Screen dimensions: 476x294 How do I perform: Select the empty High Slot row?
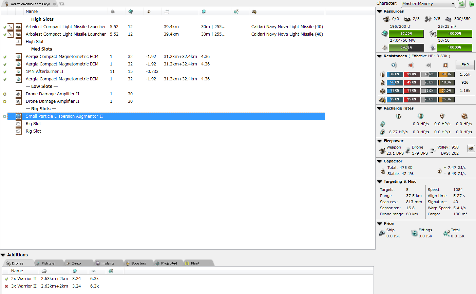click(163, 42)
